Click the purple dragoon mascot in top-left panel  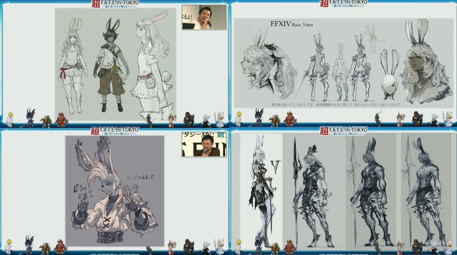pos(30,118)
